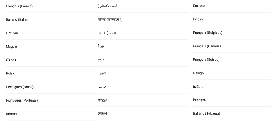
Task: Pick the Thai language ไทย
Action: pos(101,46)
